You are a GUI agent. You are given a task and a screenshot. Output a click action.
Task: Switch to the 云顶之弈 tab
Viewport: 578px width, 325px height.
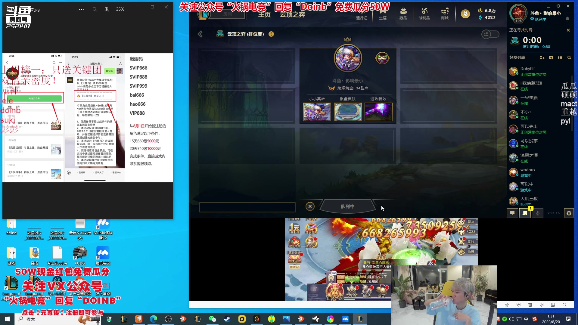[x=292, y=14]
